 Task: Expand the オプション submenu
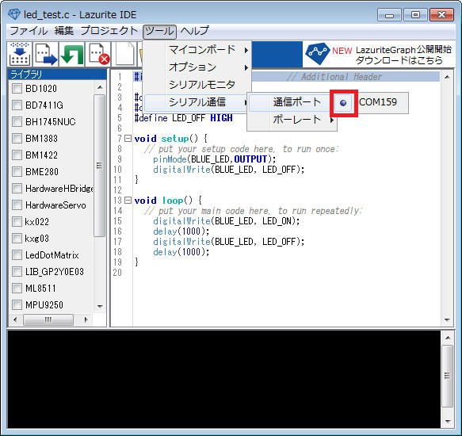[197, 67]
